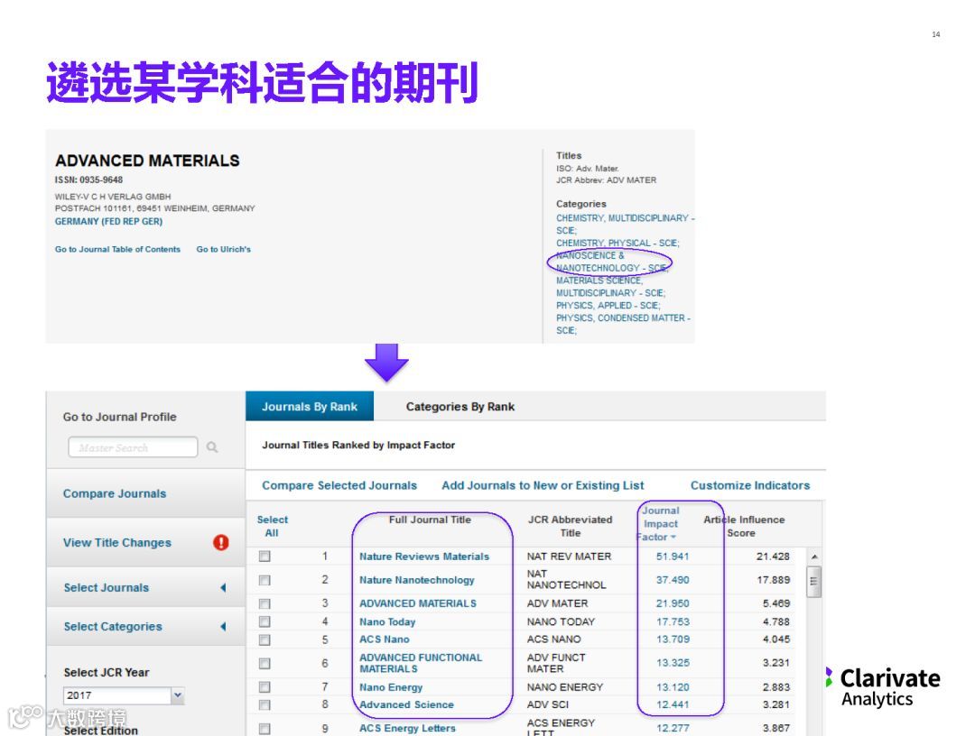Viewport: 975px width, 736px height.
Task: Sort by Journal Impact Factor column arrow
Action: click(673, 538)
